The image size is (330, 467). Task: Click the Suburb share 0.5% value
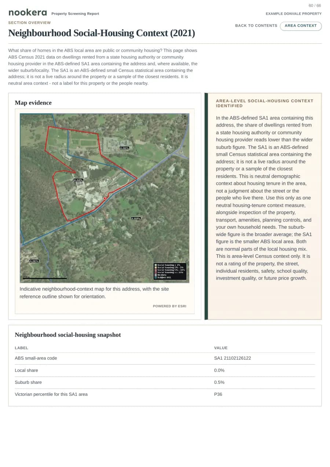[x=219, y=382]
